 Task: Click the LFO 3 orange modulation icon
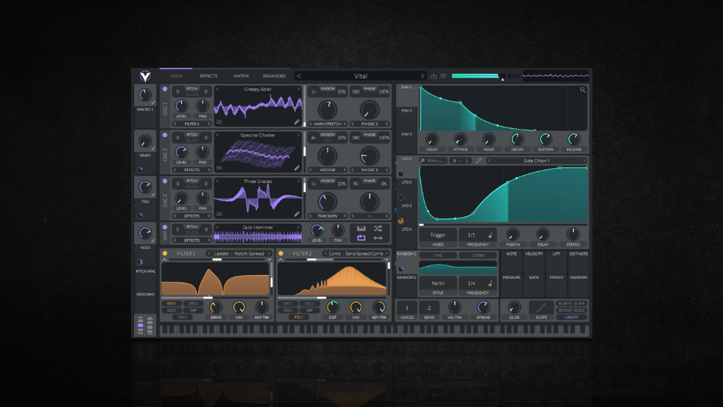(x=401, y=221)
